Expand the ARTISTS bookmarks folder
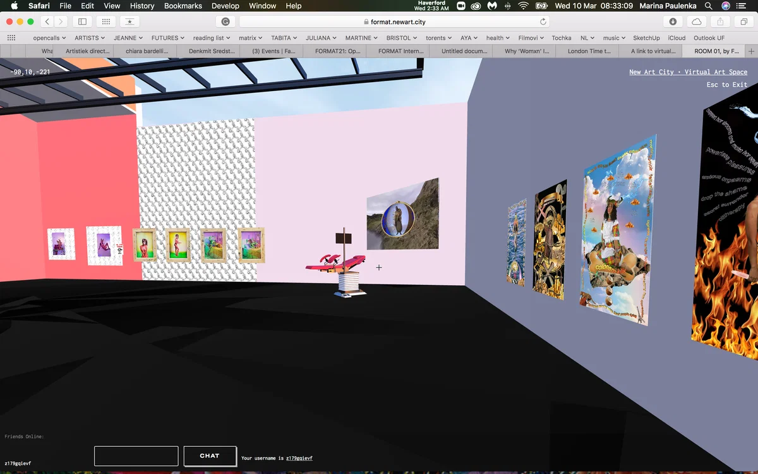758x474 pixels. [x=90, y=38]
